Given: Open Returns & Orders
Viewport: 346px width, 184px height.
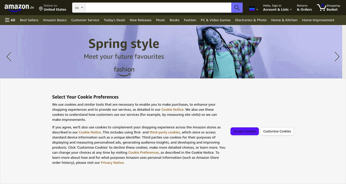Looking at the screenshot, I should point(304,8).
